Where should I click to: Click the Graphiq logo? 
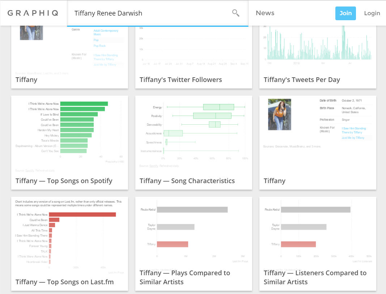[33, 13]
